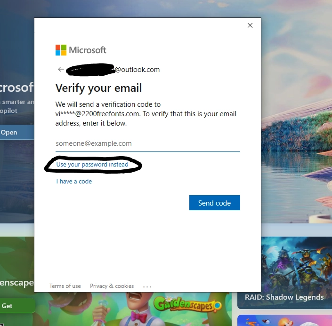Viewport: 332px width, 326px height.
Task: Open the Privacy & cookies link
Action: click(x=112, y=286)
